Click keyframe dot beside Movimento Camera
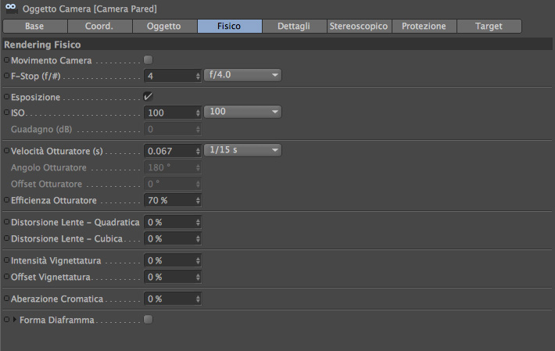 pos(7,59)
